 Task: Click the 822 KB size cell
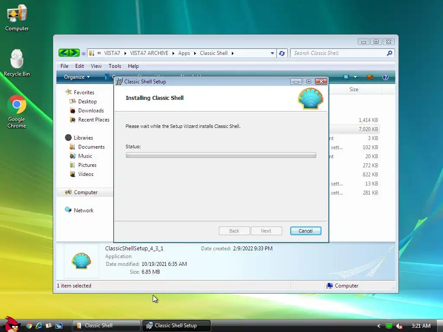[370, 175]
